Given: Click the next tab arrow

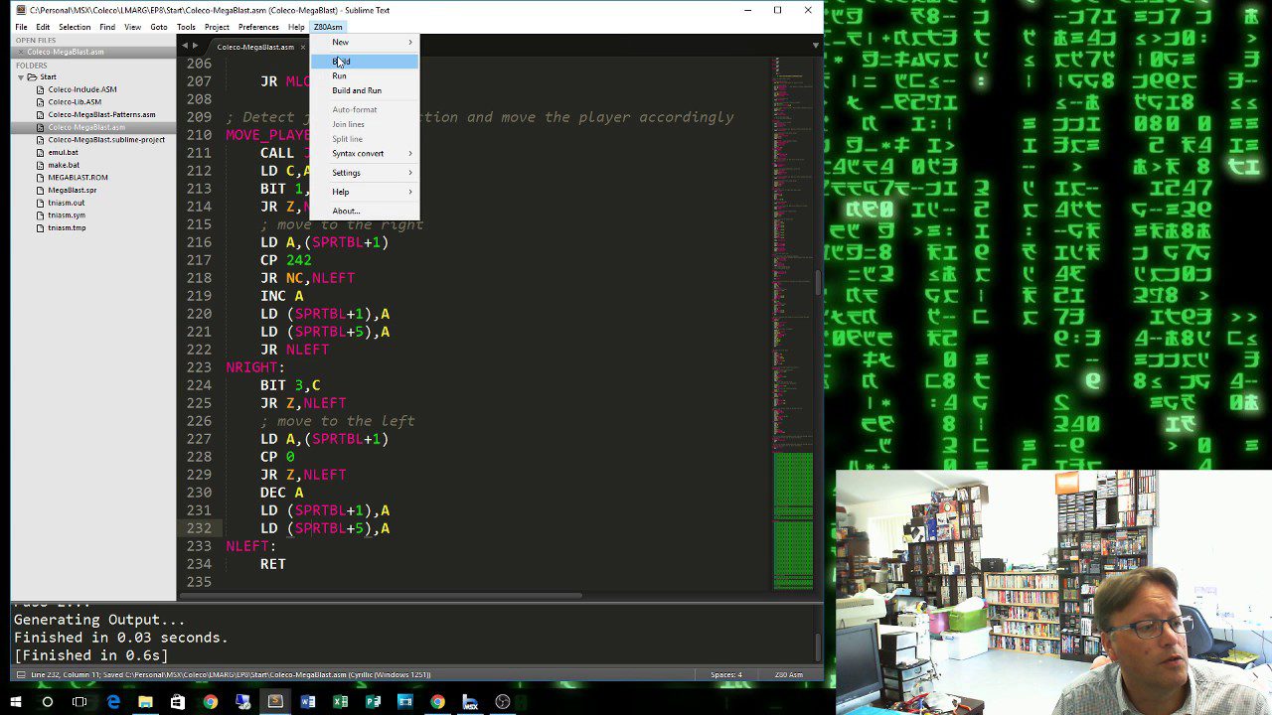Looking at the screenshot, I should click(195, 46).
